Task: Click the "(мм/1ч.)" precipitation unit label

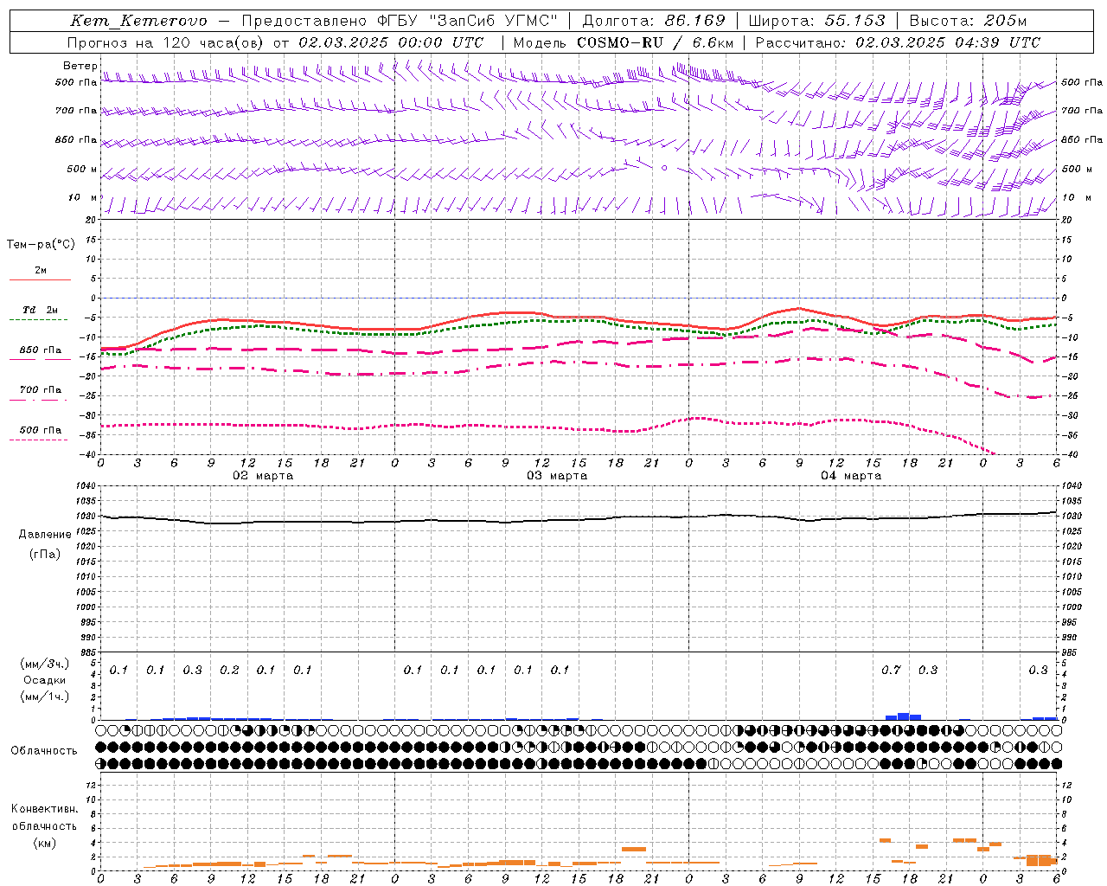Action: (45, 697)
